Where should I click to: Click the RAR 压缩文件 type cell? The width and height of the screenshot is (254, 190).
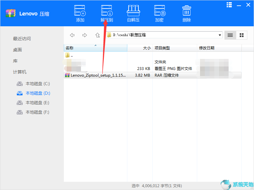167,75
